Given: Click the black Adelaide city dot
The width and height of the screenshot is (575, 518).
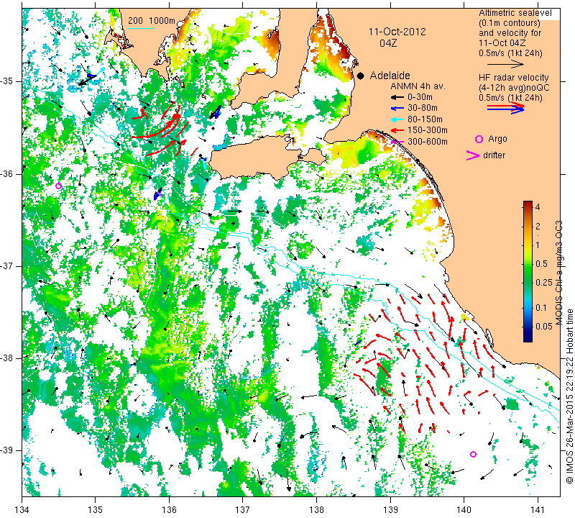Looking at the screenshot, I should (361, 76).
